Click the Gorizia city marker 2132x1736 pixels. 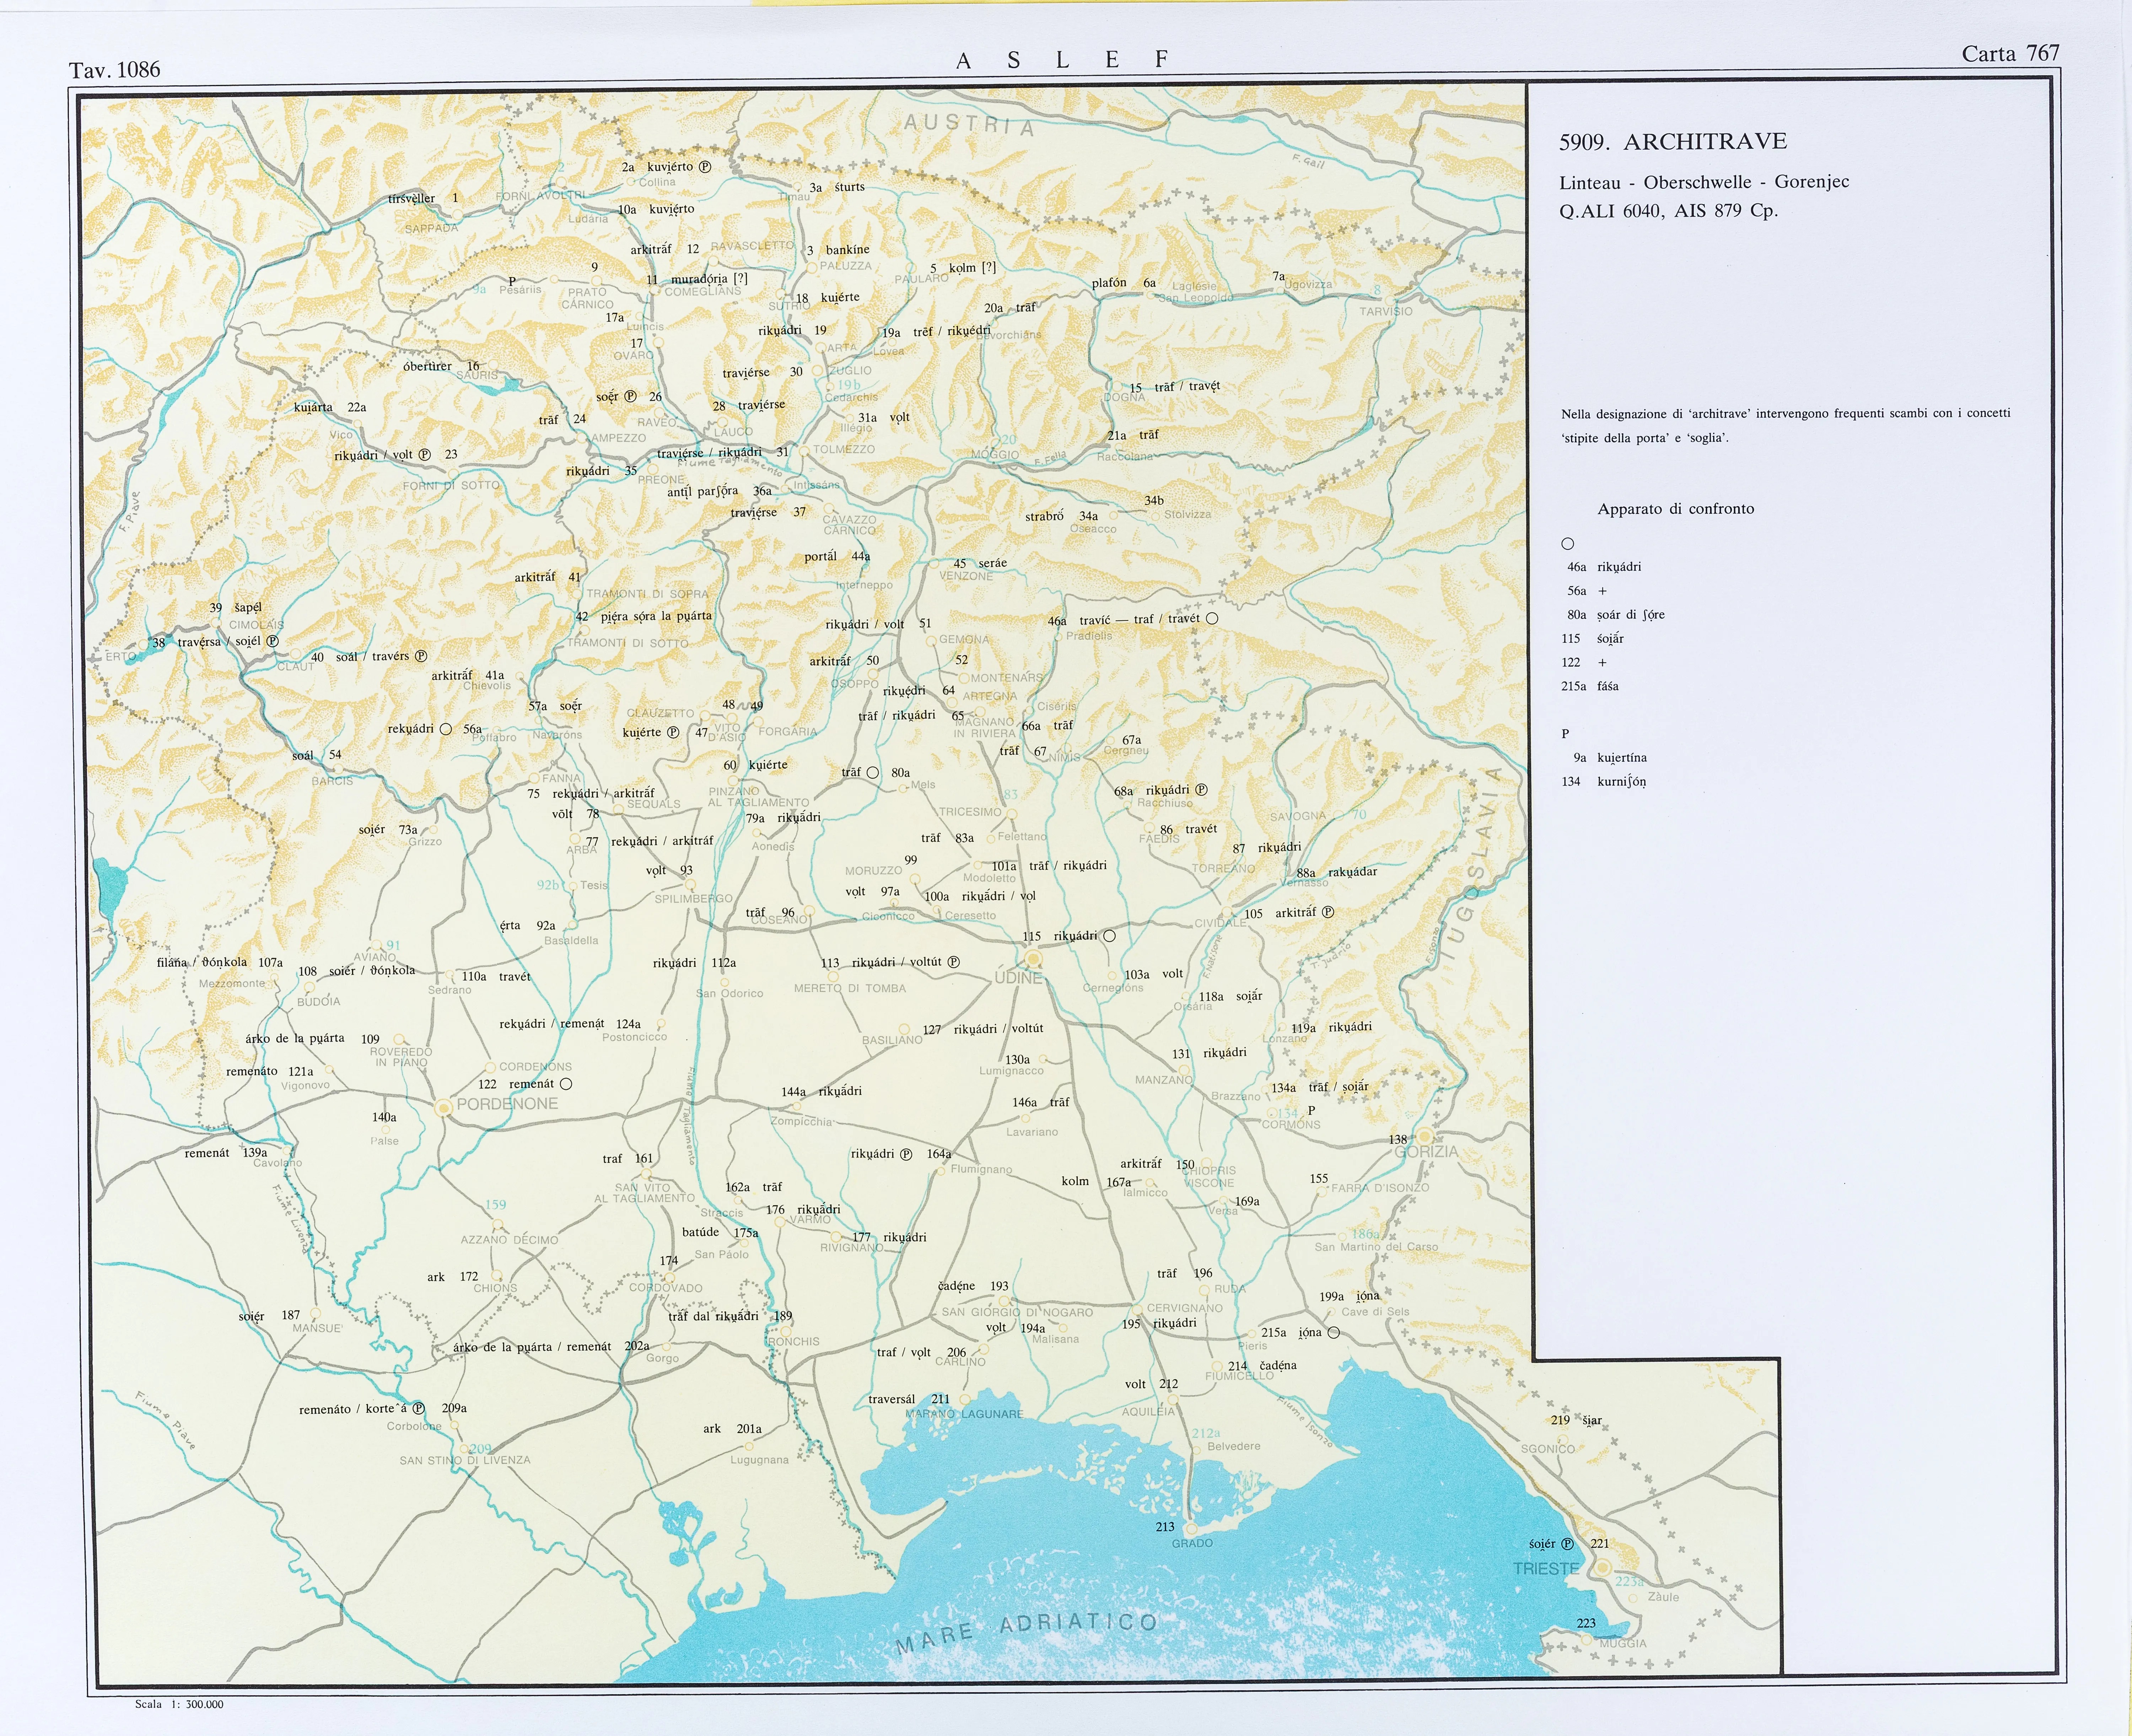pyautogui.click(x=1424, y=1137)
